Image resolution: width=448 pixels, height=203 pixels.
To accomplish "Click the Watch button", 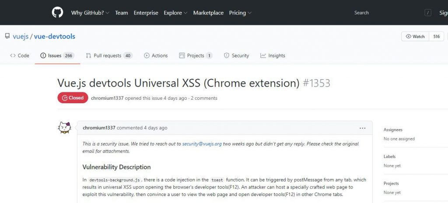I will click(415, 36).
